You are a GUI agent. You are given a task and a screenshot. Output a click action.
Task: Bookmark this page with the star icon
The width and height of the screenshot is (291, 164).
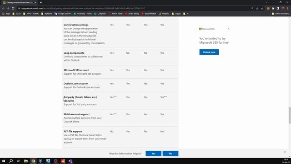tap(262, 8)
